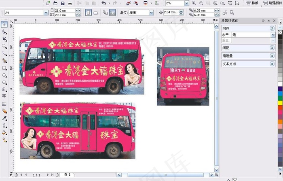Image resolution: width=283 pixels, height=181 pixels.
Task: Open the A4 paper size dropdown
Action: pos(46,13)
